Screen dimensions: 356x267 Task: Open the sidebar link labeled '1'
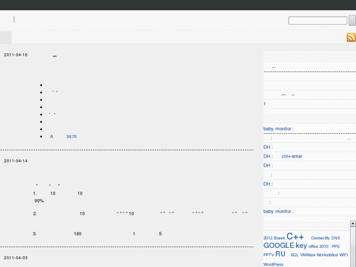264,104
